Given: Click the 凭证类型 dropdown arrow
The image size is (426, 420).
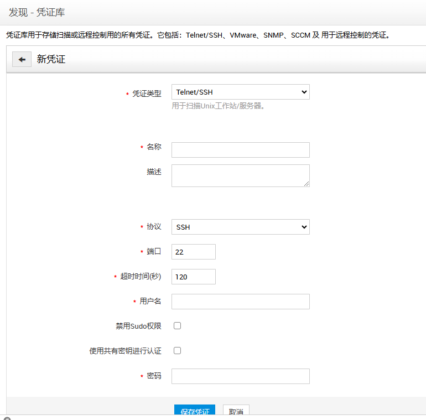Looking at the screenshot, I should 303,92.
